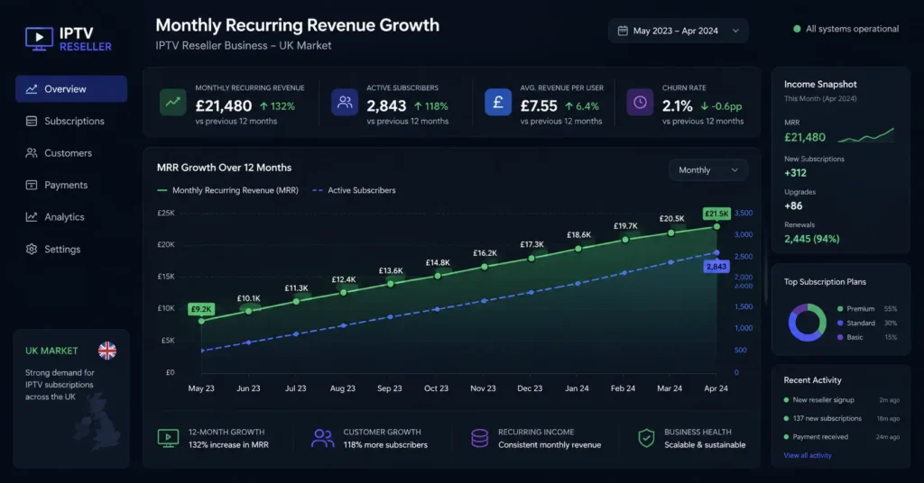Click the 2,445 (94%) Renewals value
Viewport: 924px width, 483px height.
[x=811, y=239]
